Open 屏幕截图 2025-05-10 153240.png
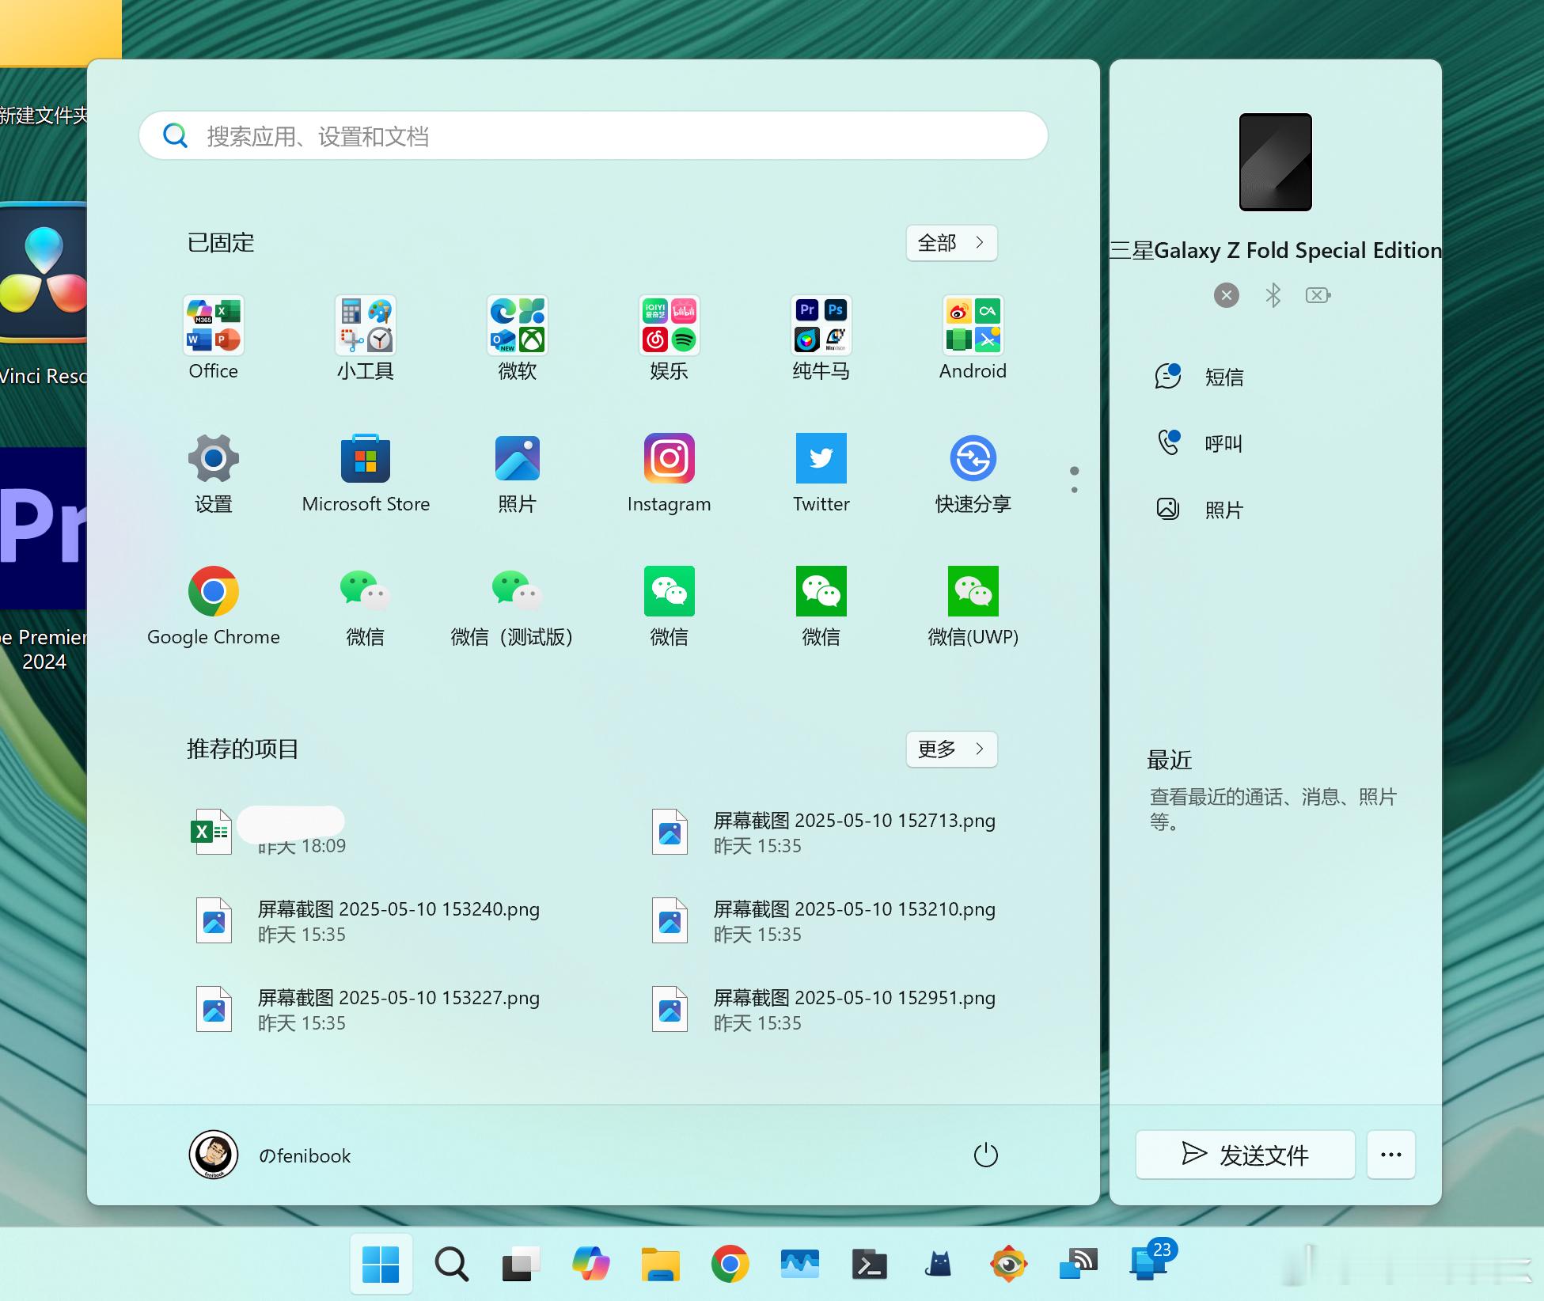 [367, 921]
